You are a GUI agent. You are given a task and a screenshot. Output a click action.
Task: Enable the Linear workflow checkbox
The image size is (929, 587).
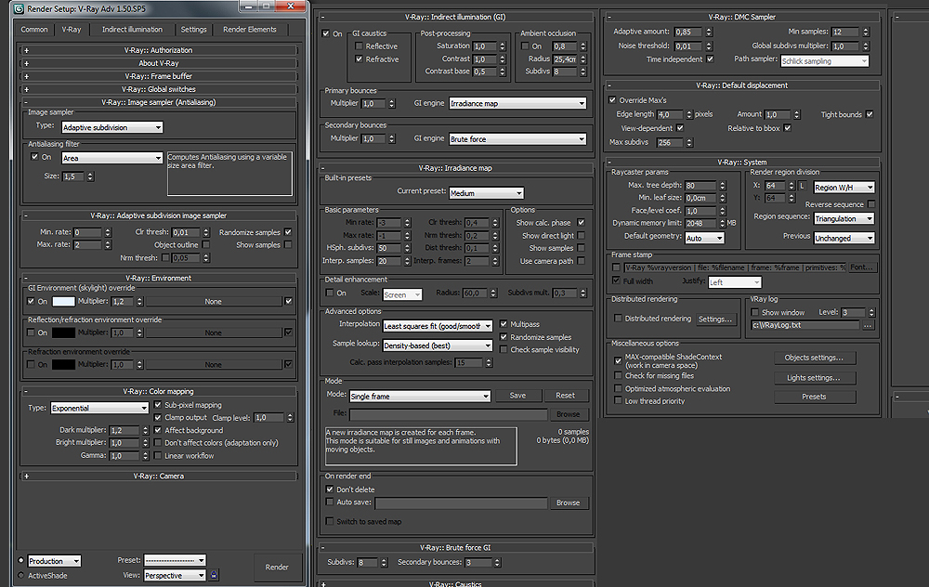pos(158,455)
